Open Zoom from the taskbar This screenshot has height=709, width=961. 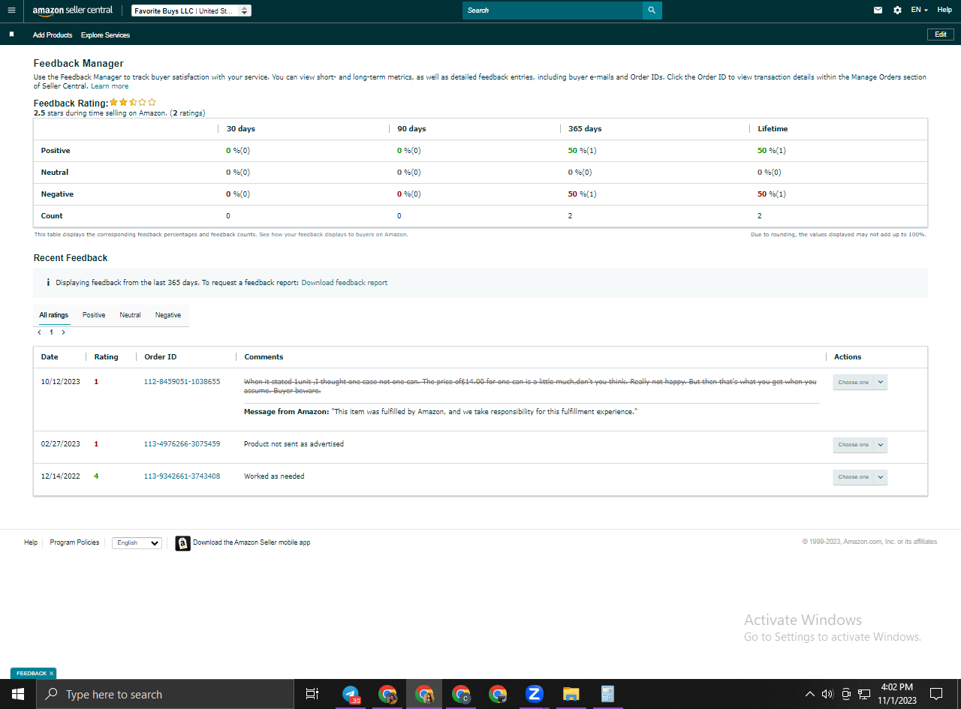(x=535, y=694)
